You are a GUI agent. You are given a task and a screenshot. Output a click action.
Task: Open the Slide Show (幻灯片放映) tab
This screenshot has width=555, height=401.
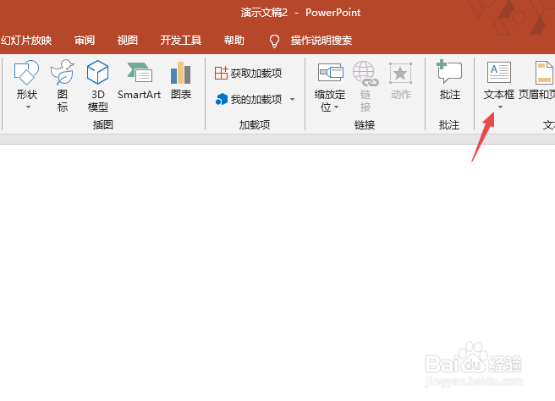[26, 41]
